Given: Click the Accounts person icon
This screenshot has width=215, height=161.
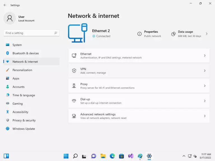Looking at the screenshot, I should pos(8,87).
